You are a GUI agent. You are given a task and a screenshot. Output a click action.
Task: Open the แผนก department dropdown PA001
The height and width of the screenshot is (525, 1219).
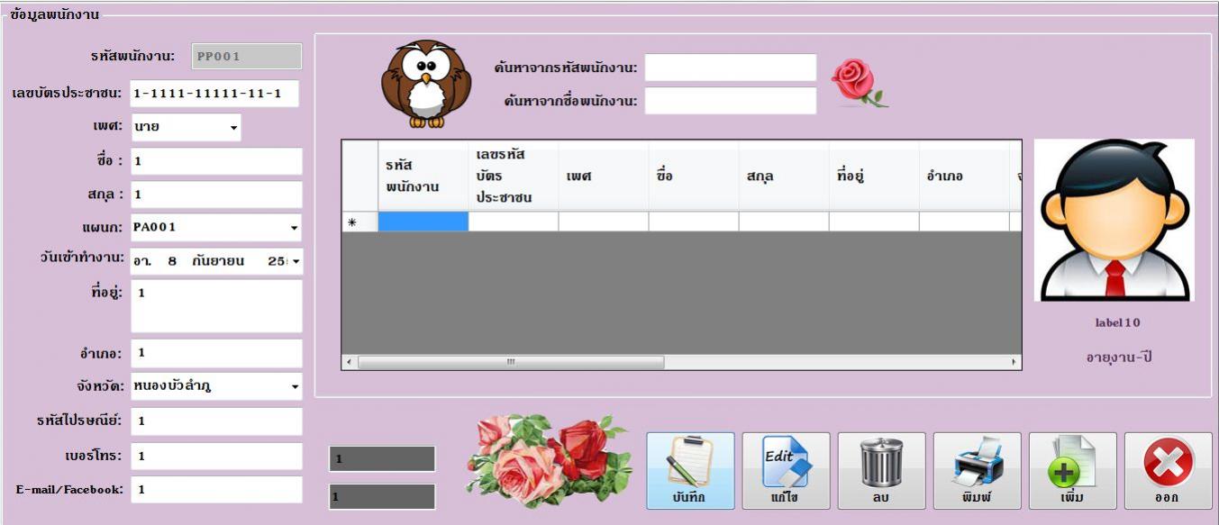(295, 228)
